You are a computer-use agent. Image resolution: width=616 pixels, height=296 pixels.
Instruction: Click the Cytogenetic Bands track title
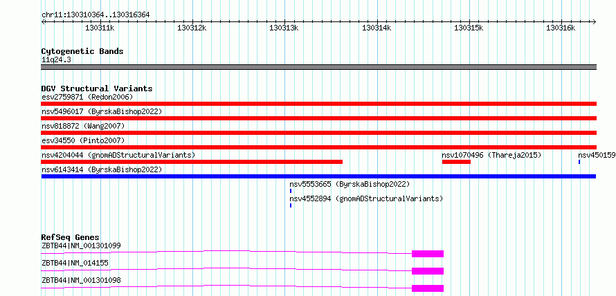coord(82,51)
